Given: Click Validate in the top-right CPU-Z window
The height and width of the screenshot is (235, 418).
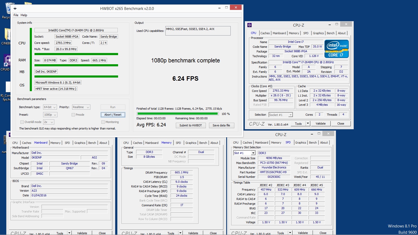Looking at the screenshot, I should tap(321, 124).
